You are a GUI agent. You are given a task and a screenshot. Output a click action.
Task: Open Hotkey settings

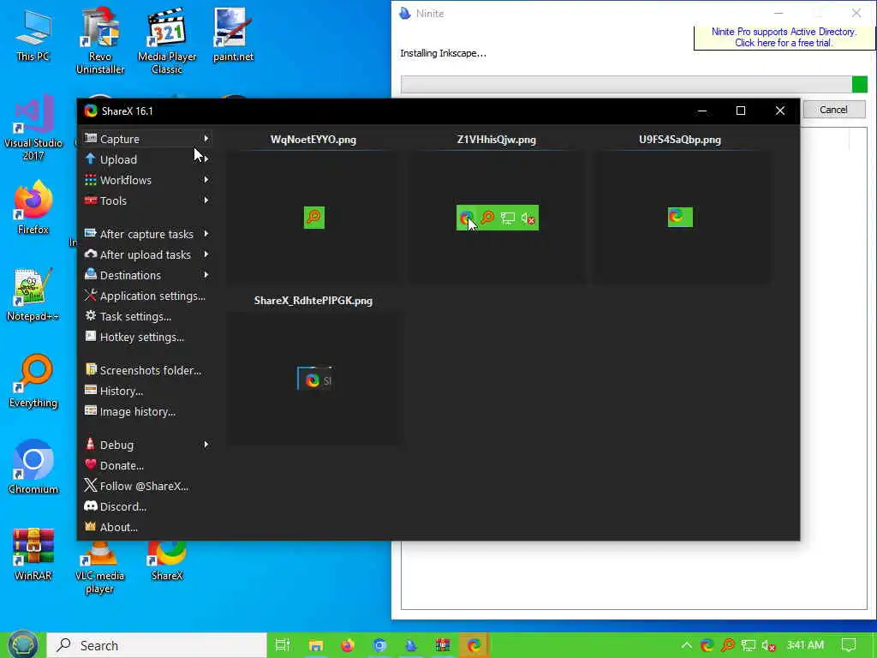146,338
